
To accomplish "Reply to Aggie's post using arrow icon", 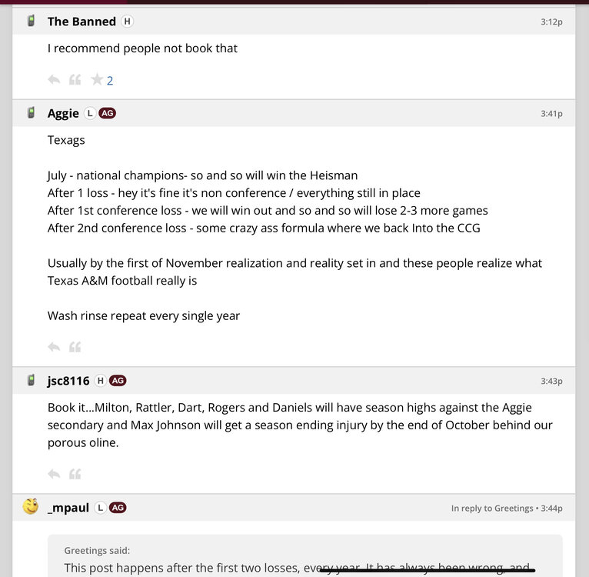I will pyautogui.click(x=54, y=347).
